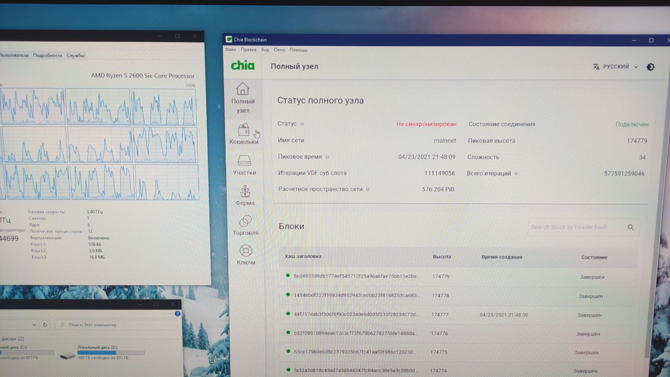Click the red Не синхронизирован status text
This screenshot has width=670, height=377.
click(x=426, y=124)
